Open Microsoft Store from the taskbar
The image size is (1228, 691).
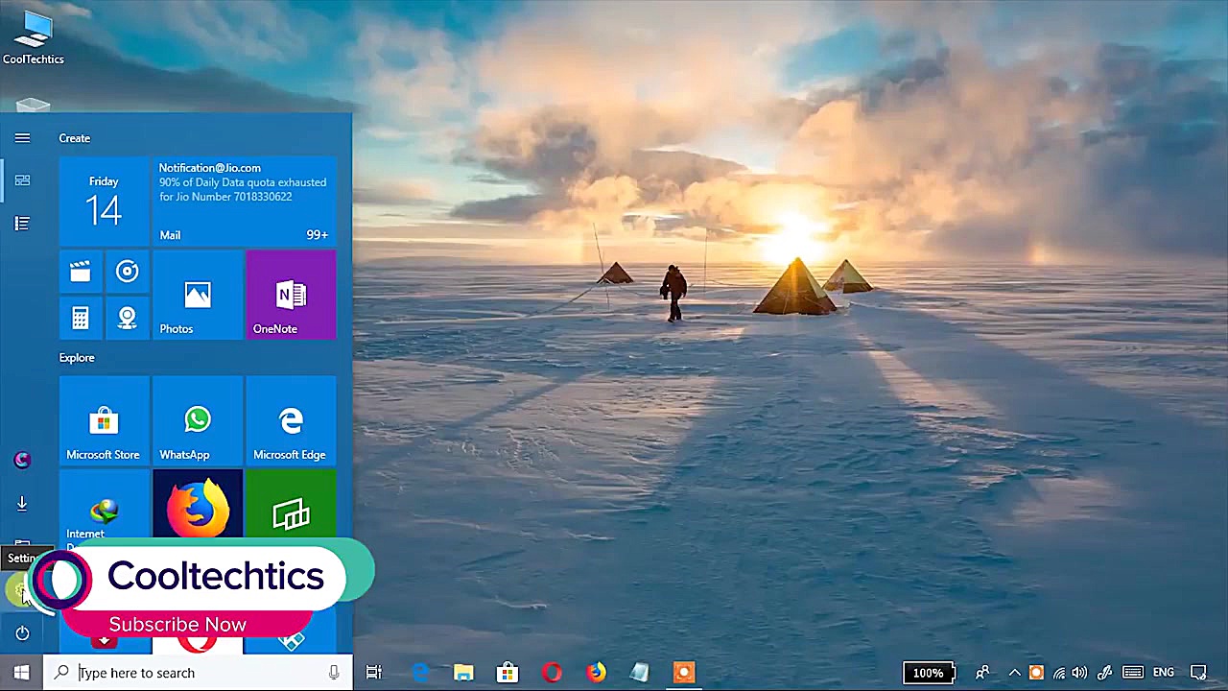[508, 673]
